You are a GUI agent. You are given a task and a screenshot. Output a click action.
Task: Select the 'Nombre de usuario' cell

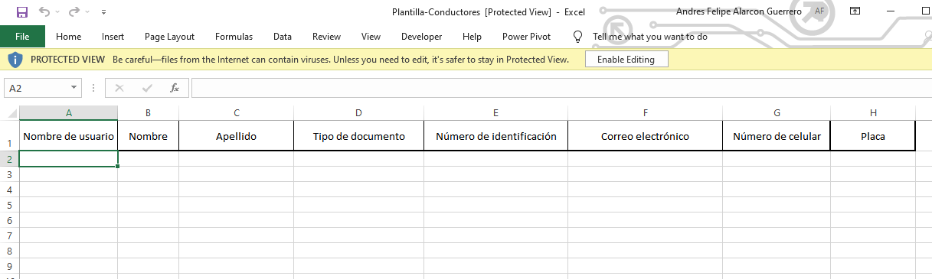click(68, 136)
